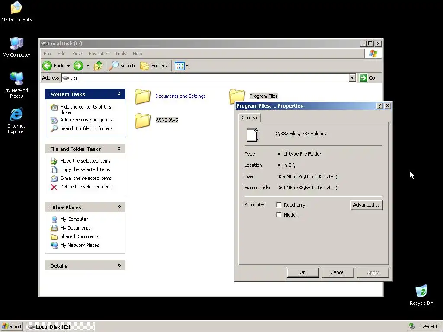Click Hide the contents of this drive

[86, 109]
